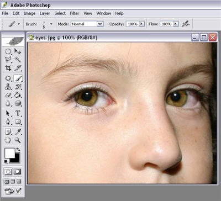Minimize the eyes.jpg document window
Screen dimensions: 221x201
click(x=195, y=38)
